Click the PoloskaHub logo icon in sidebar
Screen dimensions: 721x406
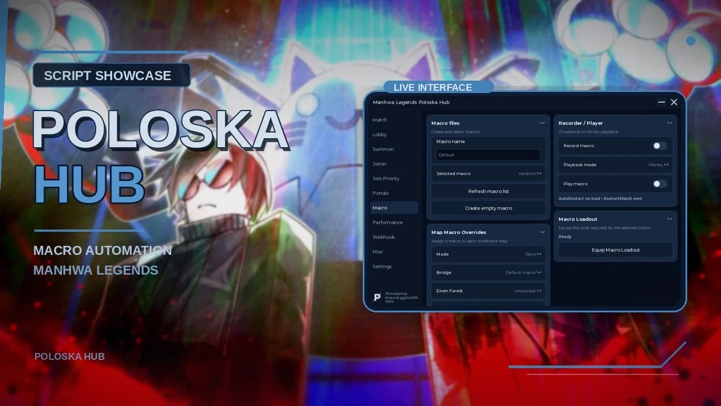377,298
